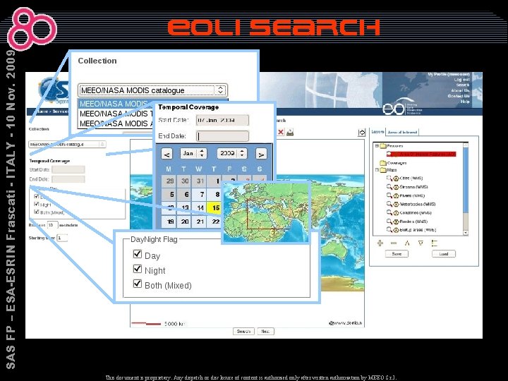Image resolution: width=508 pixels, height=381 pixels.
Task: Click the legend list icon below the layer tree
Action: tap(435, 243)
